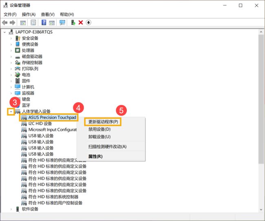The height and width of the screenshot is (221, 265).
Task: Select Microsoft Input Configuration device entry
Action: click(53, 130)
